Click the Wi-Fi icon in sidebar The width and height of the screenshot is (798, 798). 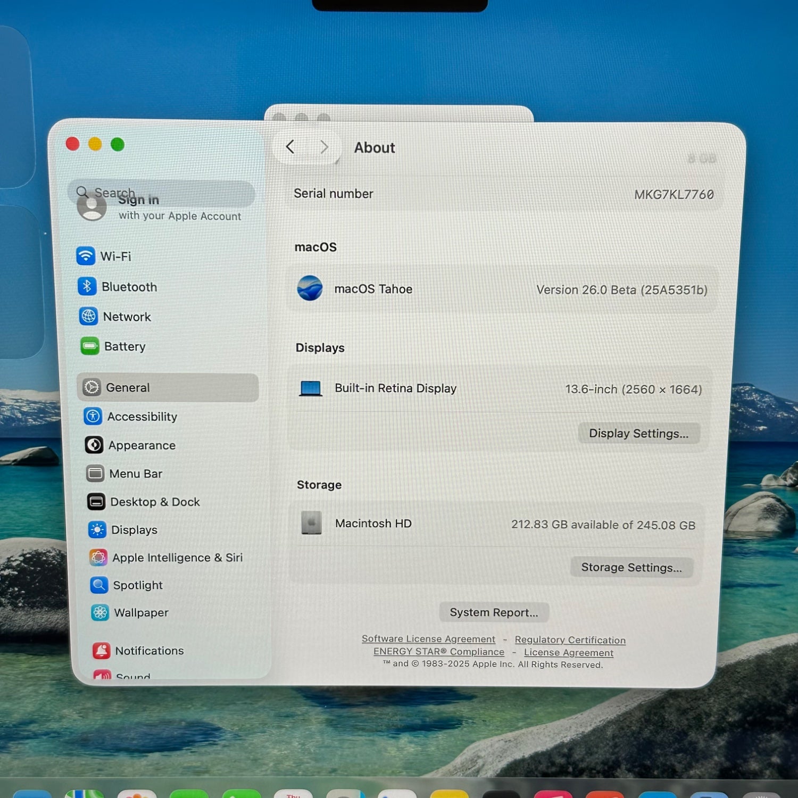(x=86, y=256)
